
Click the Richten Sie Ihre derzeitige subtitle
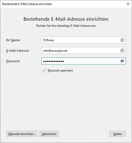66,26
